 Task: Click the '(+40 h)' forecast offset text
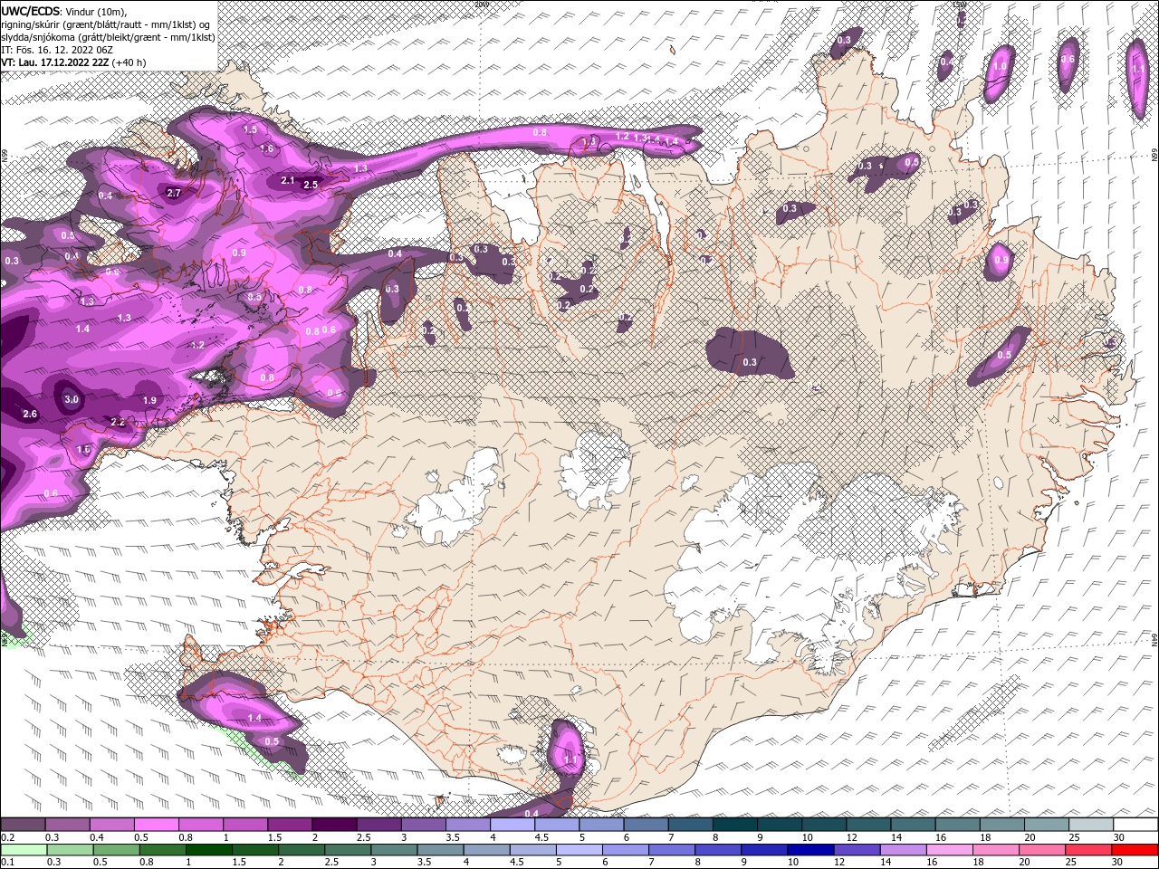[129, 62]
